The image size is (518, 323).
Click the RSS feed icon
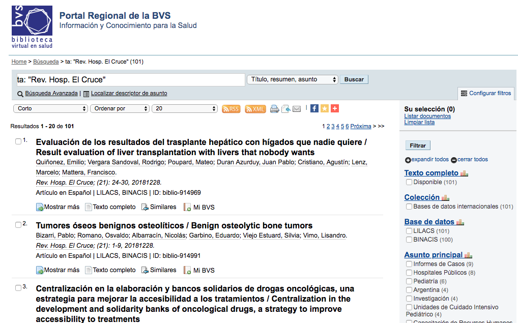point(231,109)
